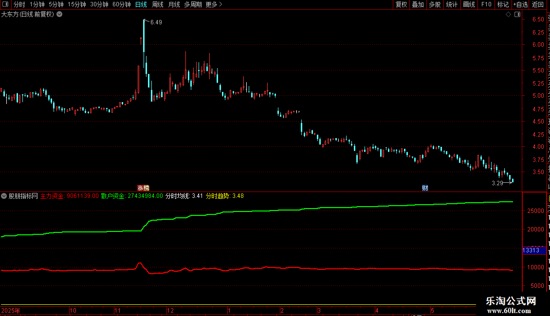Click the 6.50 price axis label
550x316 pixels.
(538, 19)
